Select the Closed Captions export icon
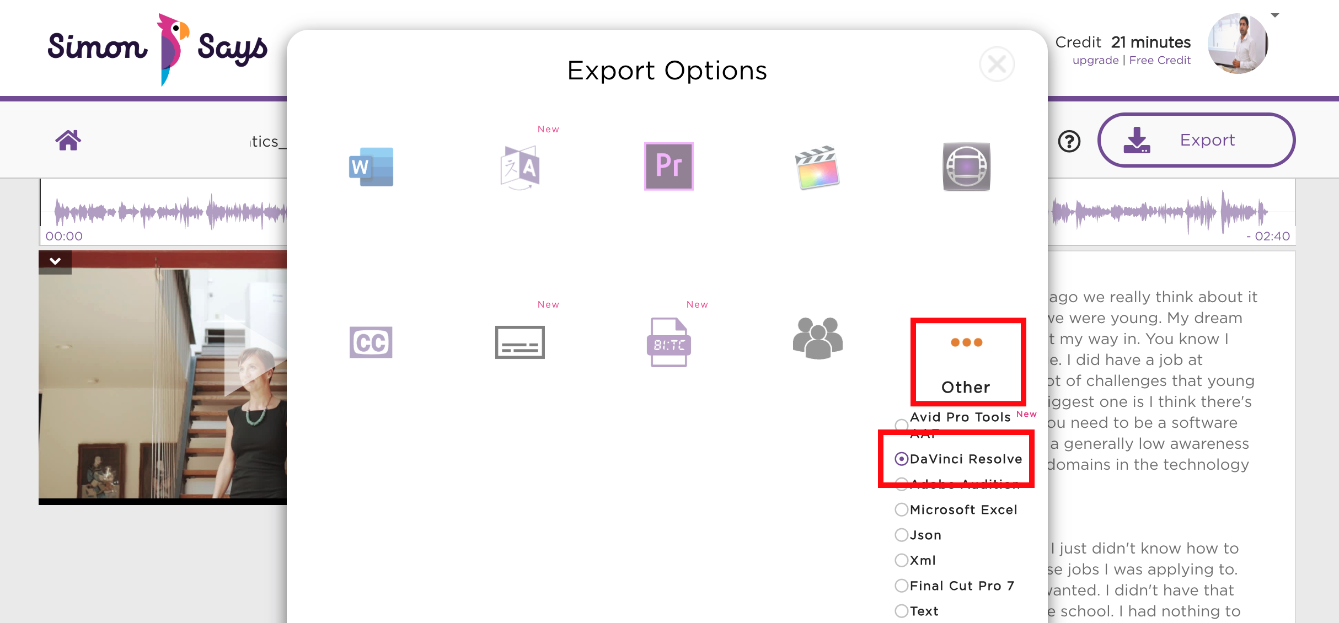The height and width of the screenshot is (623, 1339). 372,341
